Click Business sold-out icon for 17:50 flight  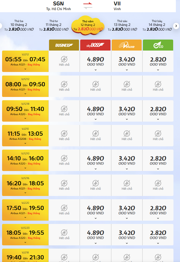[x=64, y=208]
